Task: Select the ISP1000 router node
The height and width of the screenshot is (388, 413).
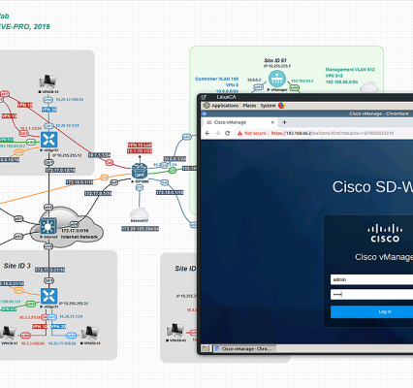Action: click(x=140, y=171)
